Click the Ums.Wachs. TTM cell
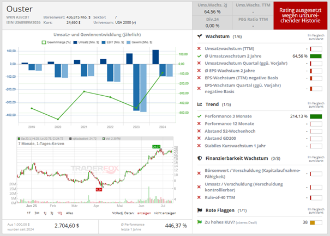This screenshot has height=236, width=330. point(253,9)
